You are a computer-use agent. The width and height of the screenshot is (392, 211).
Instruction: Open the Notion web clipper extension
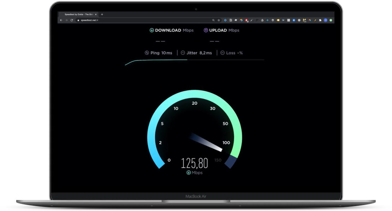231,20
